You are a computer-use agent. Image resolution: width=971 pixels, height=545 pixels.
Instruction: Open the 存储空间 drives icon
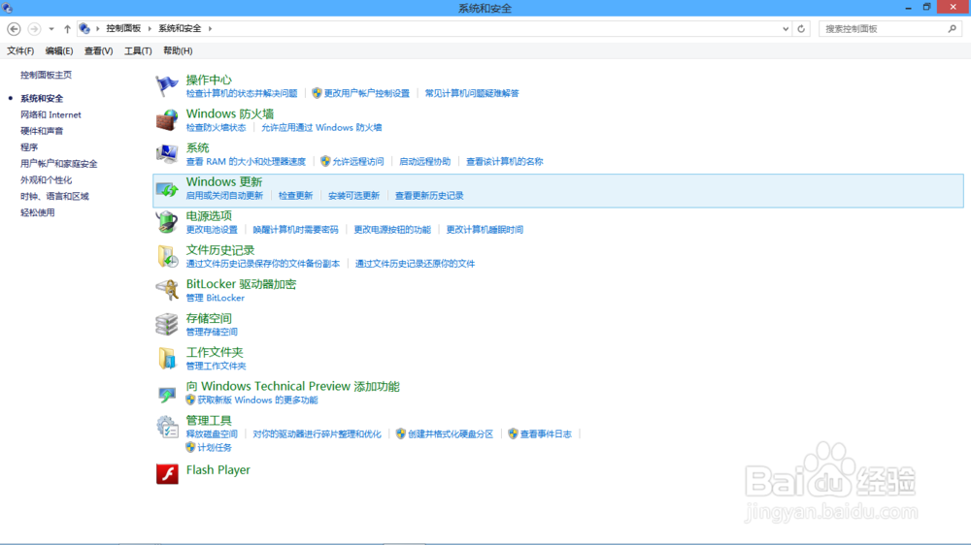pos(167,324)
